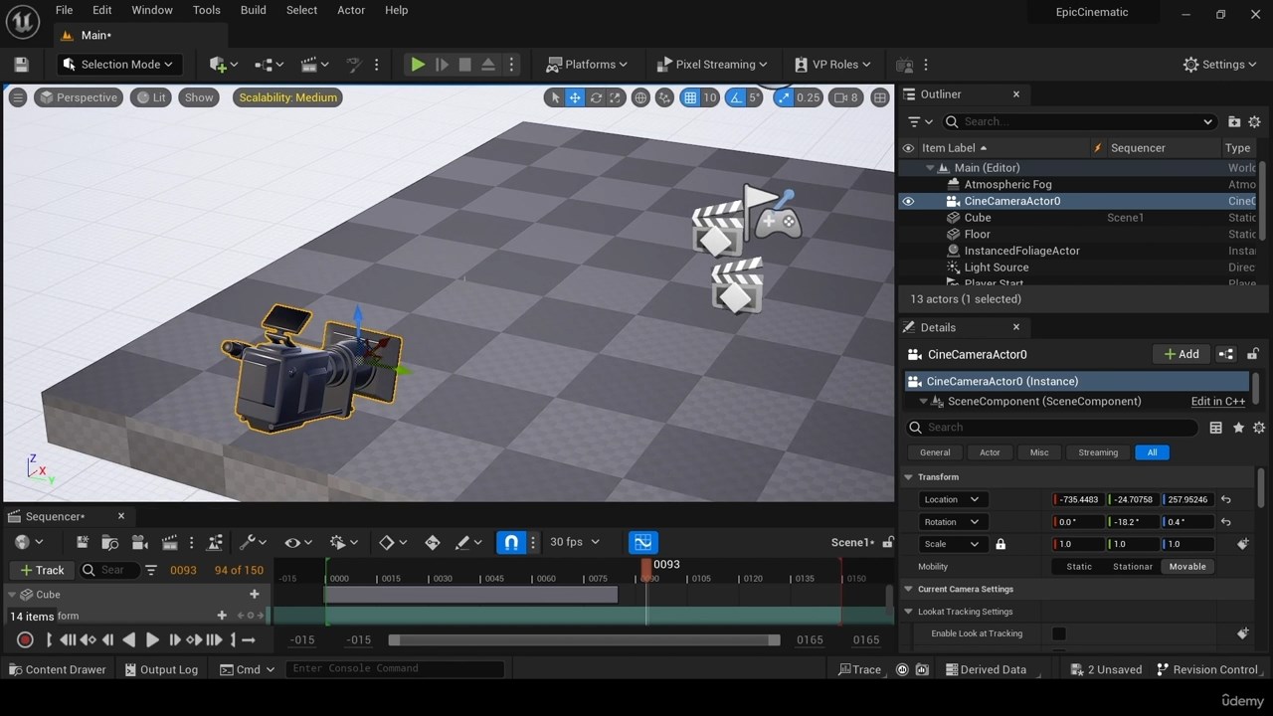Set Mobility to Static

click(1079, 567)
